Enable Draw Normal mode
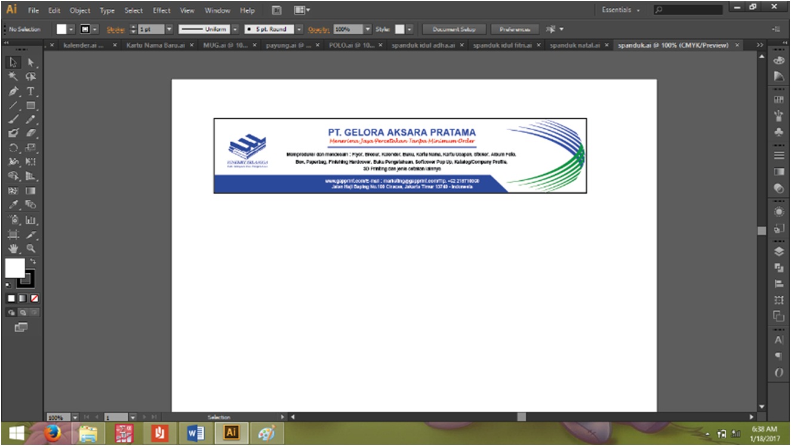791x446 pixels. click(11, 312)
